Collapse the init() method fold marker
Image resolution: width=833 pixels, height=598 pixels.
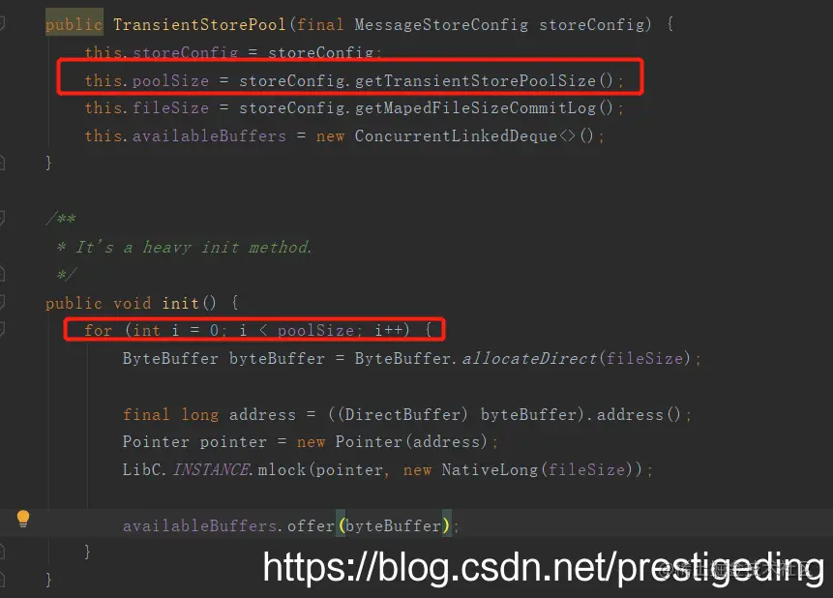(2, 303)
